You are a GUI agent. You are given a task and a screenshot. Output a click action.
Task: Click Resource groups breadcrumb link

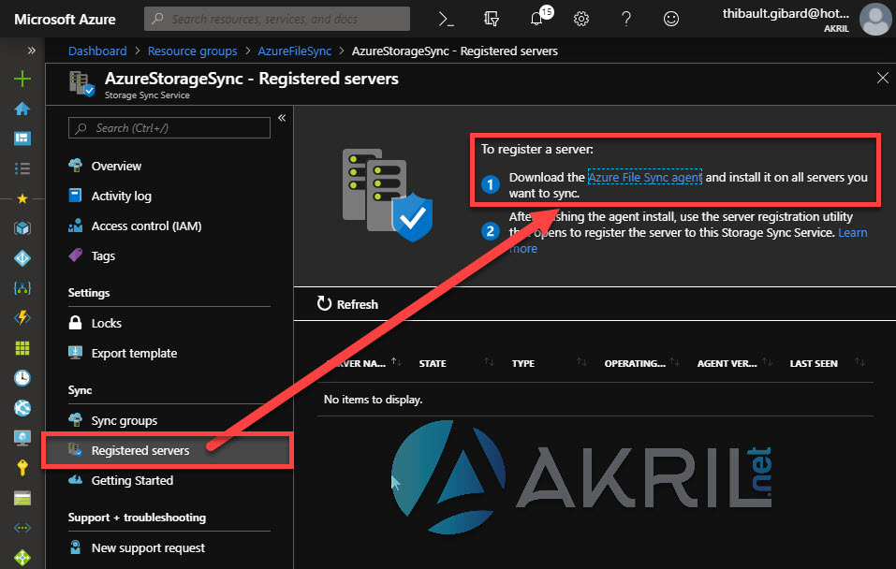[192, 51]
